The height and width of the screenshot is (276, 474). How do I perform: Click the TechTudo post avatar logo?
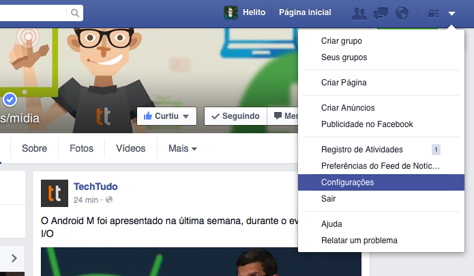[x=54, y=193]
